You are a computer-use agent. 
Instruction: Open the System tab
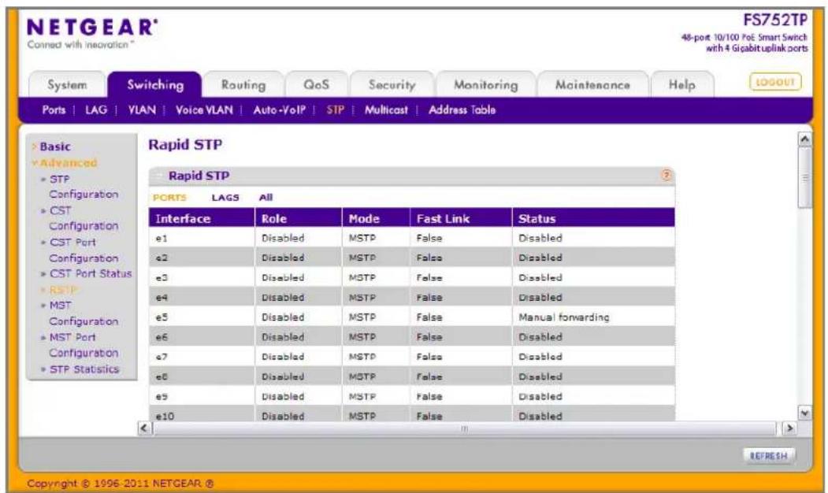tap(67, 84)
